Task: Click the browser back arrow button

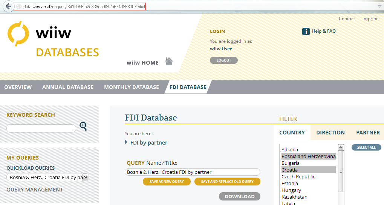Action: [8, 7]
